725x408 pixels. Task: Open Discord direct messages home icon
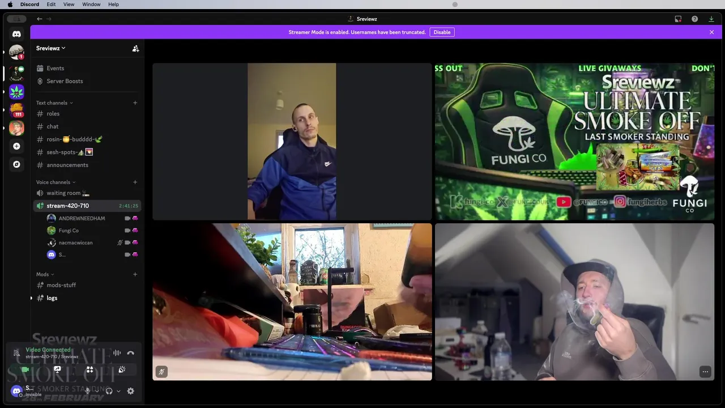(x=16, y=34)
